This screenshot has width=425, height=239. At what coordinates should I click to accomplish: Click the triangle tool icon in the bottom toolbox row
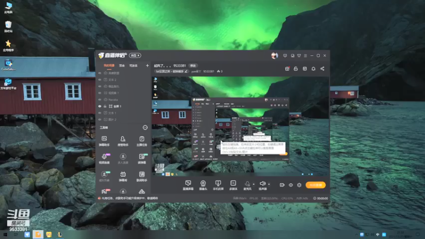coord(141,192)
